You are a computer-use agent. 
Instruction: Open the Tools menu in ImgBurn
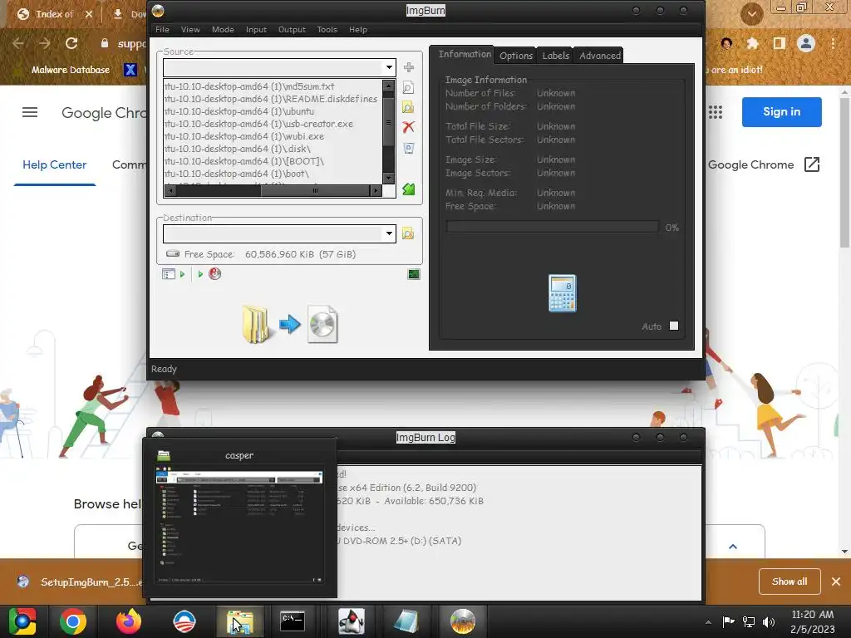point(327,29)
